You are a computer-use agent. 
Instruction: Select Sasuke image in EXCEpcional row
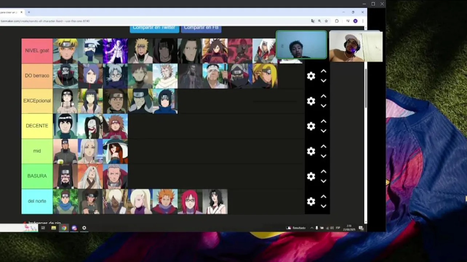coord(165,101)
